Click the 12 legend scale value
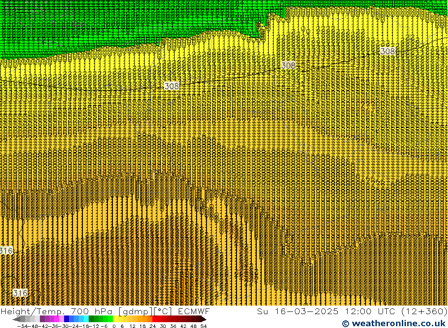Image resolution: width=448 pixels, height=328 pixels. (132, 326)
